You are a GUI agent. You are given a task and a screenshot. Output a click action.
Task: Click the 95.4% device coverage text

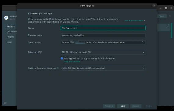point(101,58)
